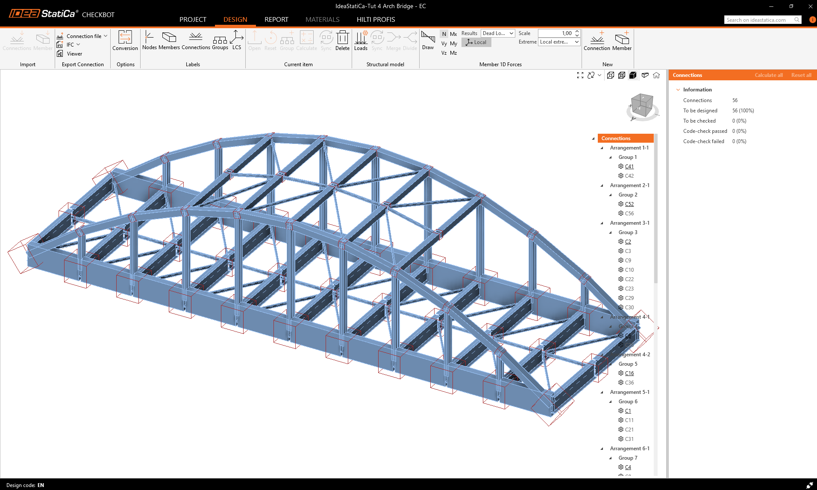
Task: Toggle the My moment component
Action: pyautogui.click(x=453, y=44)
